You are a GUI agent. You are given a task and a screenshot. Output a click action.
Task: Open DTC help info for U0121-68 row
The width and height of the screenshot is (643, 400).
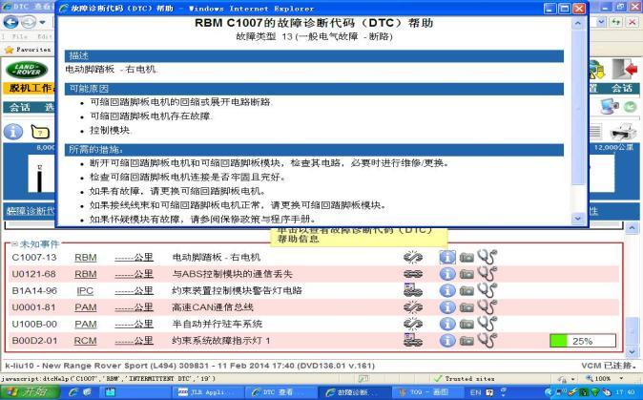(x=447, y=274)
